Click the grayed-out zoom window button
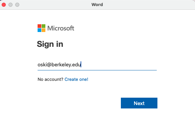The width and height of the screenshot is (195, 129). click(17, 5)
